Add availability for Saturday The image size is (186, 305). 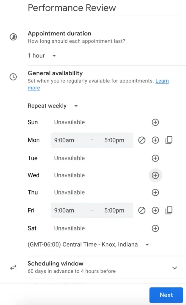155,228
